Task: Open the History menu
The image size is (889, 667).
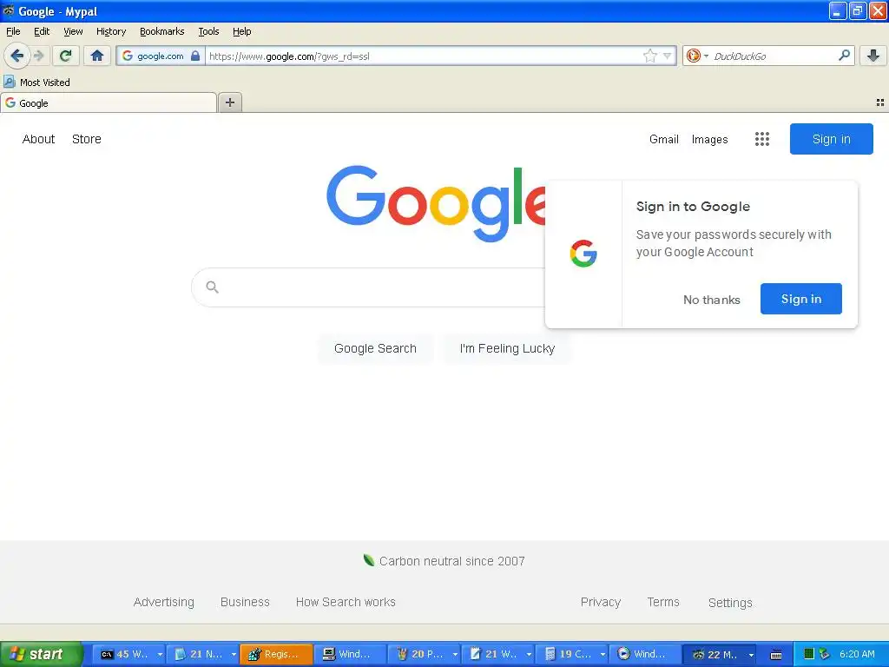Action: [x=111, y=31]
